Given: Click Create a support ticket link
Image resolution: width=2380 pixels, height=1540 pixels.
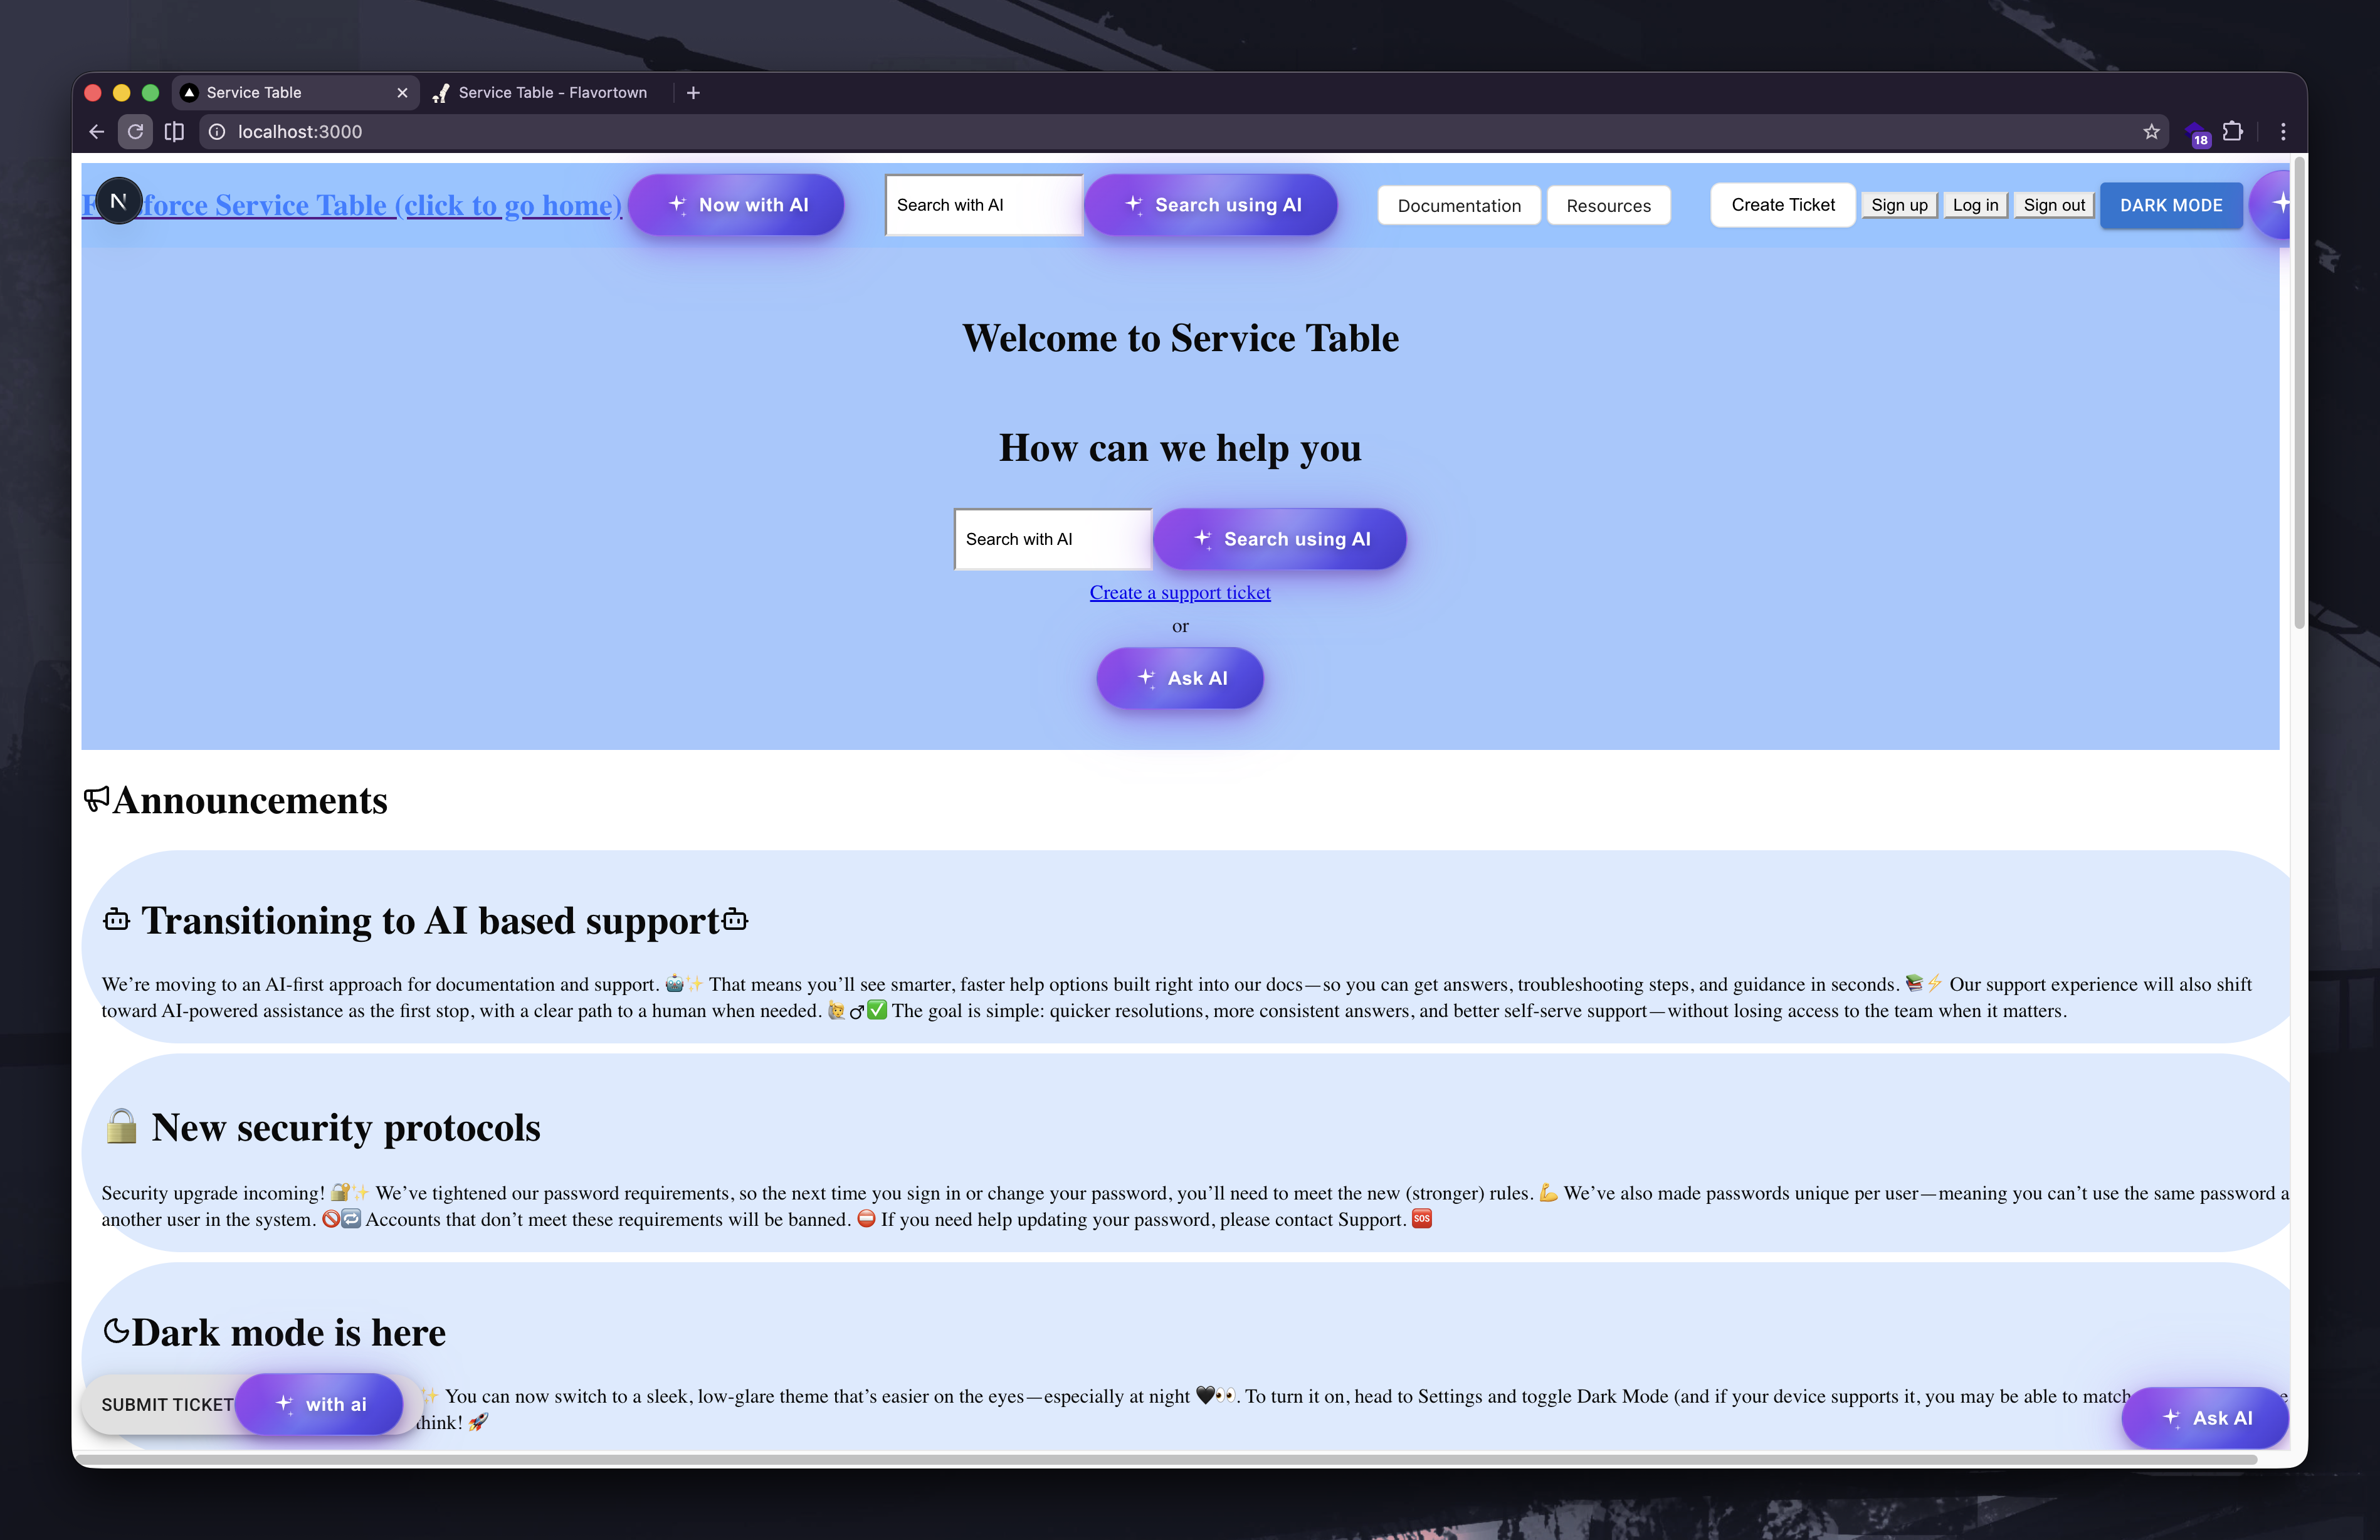Looking at the screenshot, I should [x=1179, y=593].
